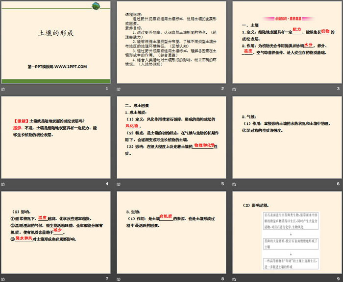The image size is (343, 282).
Task: Click slide number 9 label
Action: tap(338, 279)
